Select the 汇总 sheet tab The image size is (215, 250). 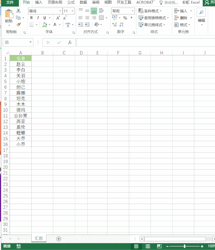coord(39,238)
